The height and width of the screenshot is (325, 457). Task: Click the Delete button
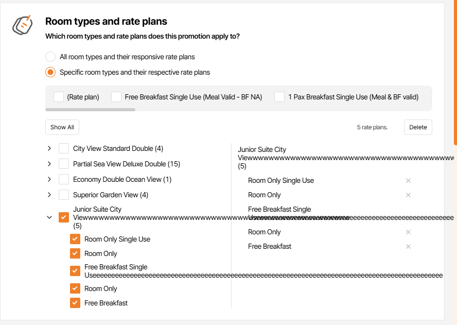point(417,127)
